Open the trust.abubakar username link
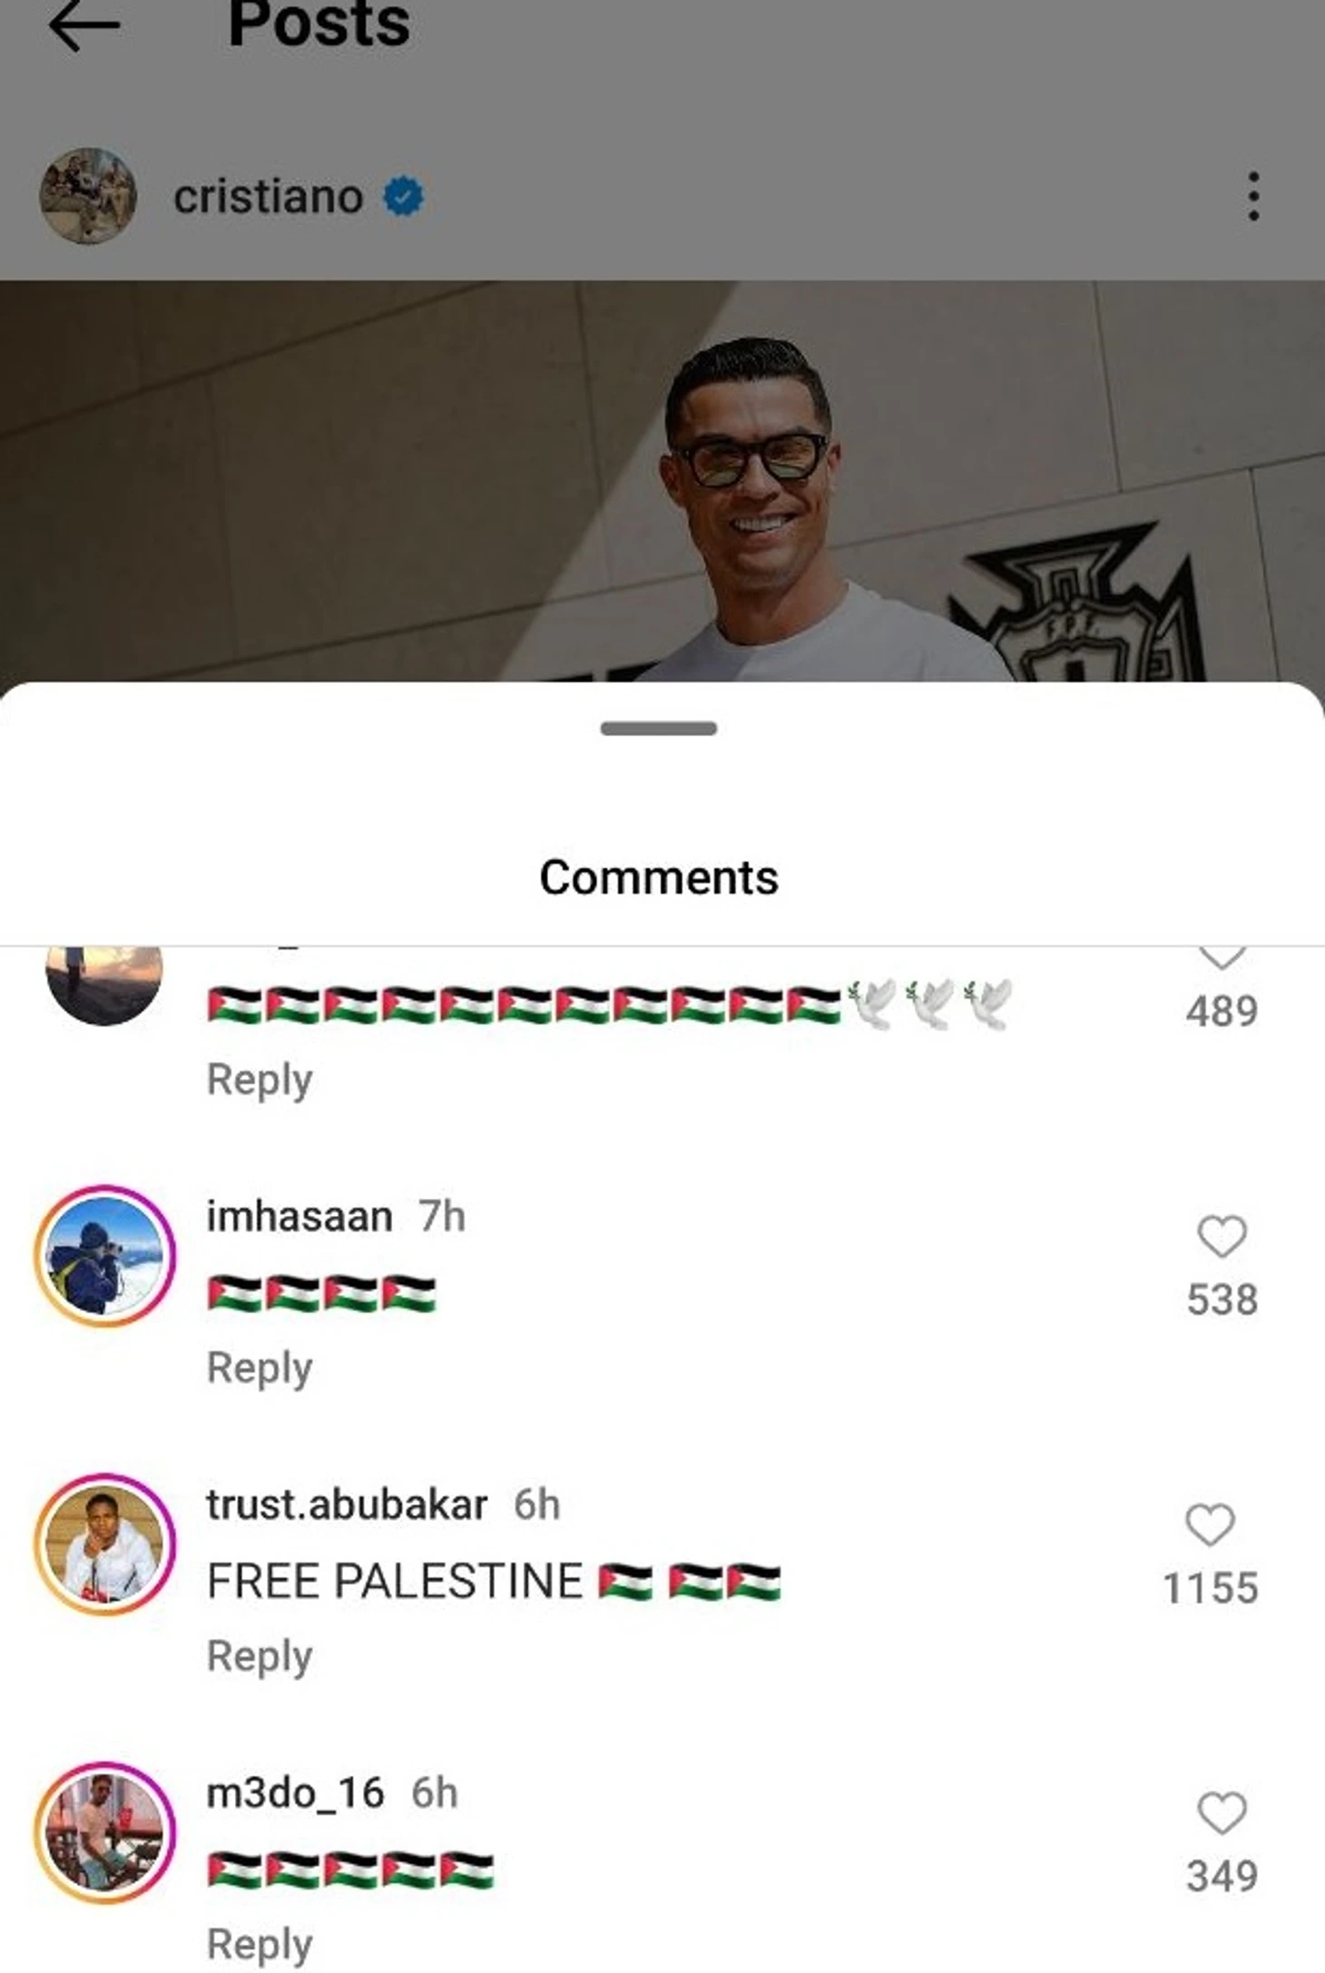Screen dimensions: 1325x1973 [x=347, y=1505]
